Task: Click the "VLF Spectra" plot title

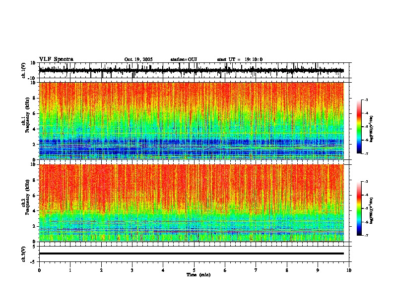Action: (x=56, y=59)
